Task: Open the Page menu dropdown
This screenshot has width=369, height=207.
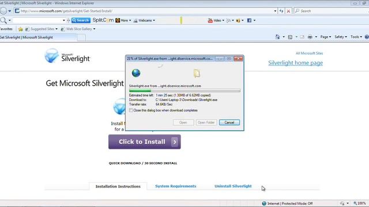Action: pyautogui.click(x=325, y=37)
